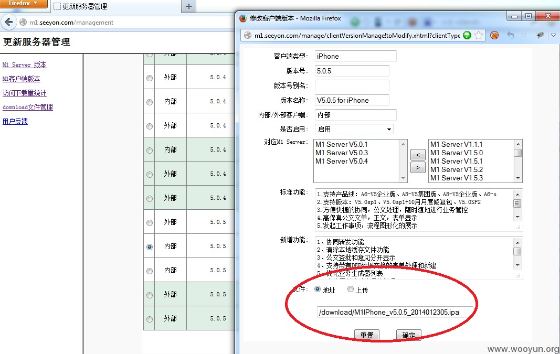The image size is (560, 354).
Task: Click the 内部/外部客户端 field containing 内部
Action: click(356, 115)
